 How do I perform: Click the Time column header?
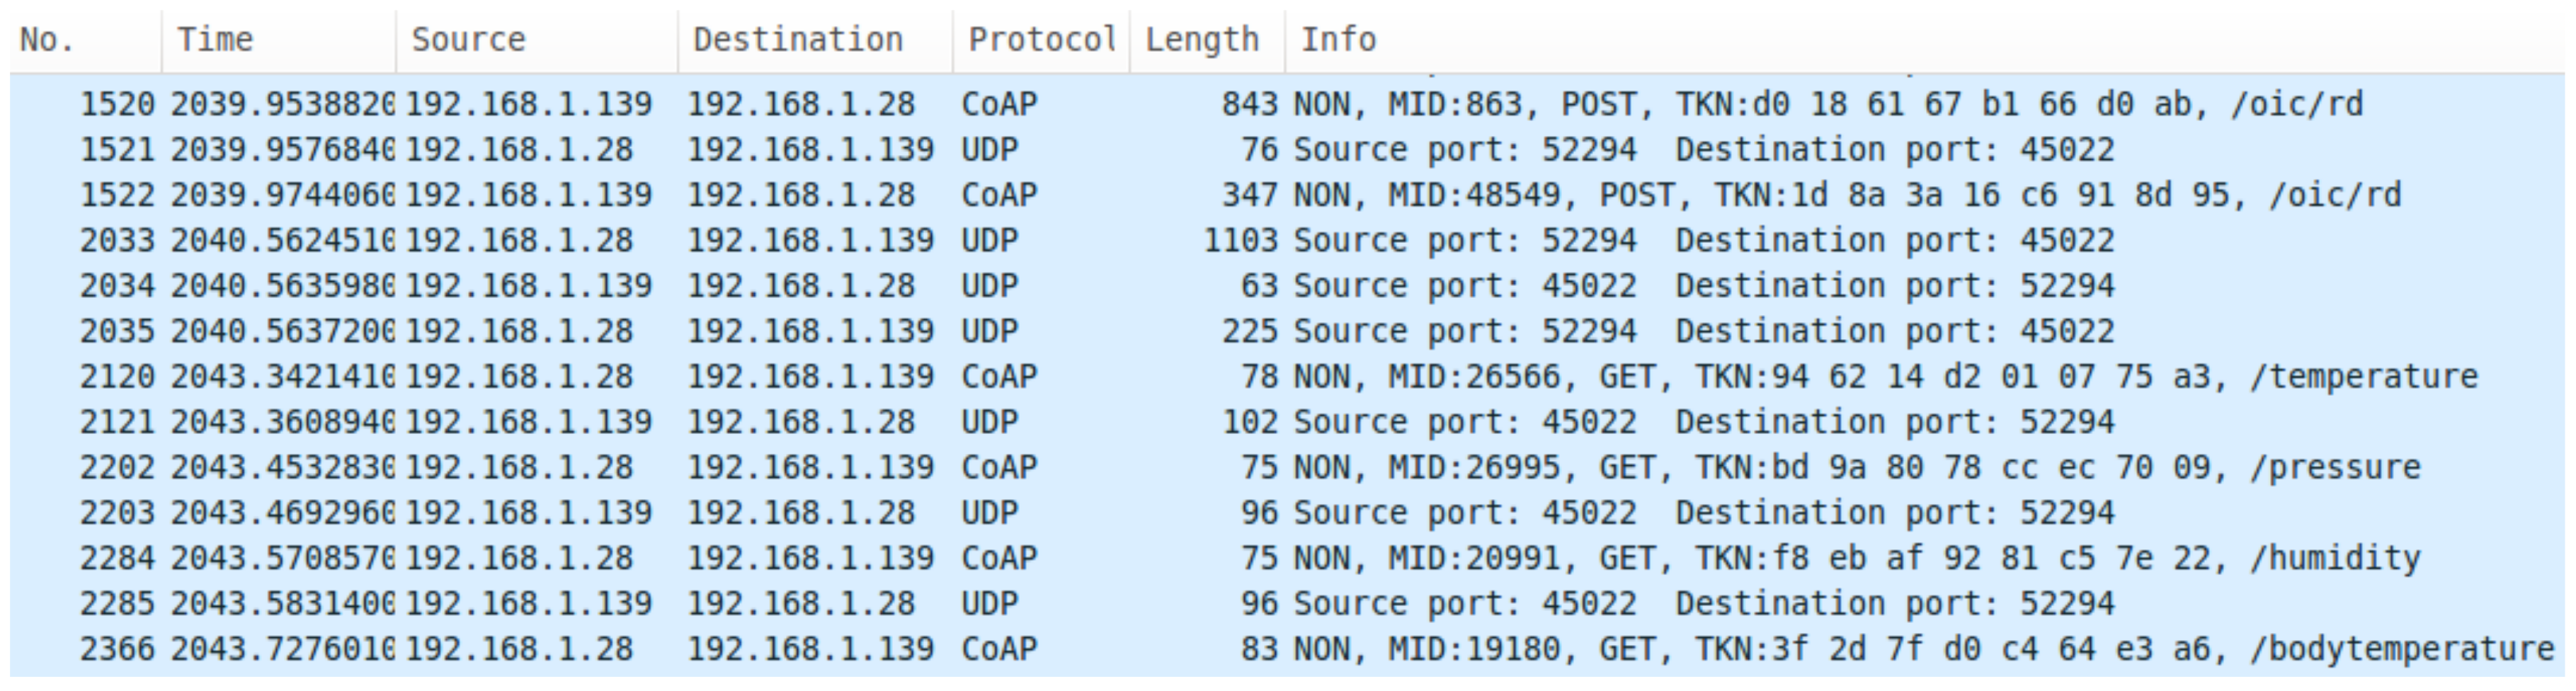click(x=215, y=40)
